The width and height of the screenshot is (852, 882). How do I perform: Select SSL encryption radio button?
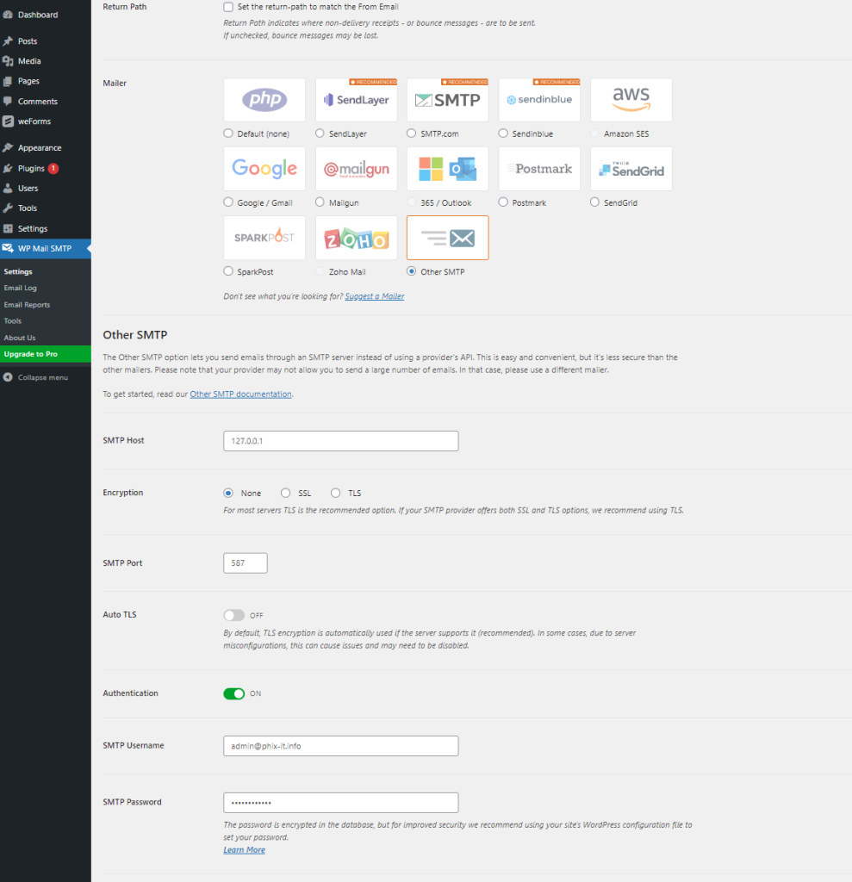point(286,494)
